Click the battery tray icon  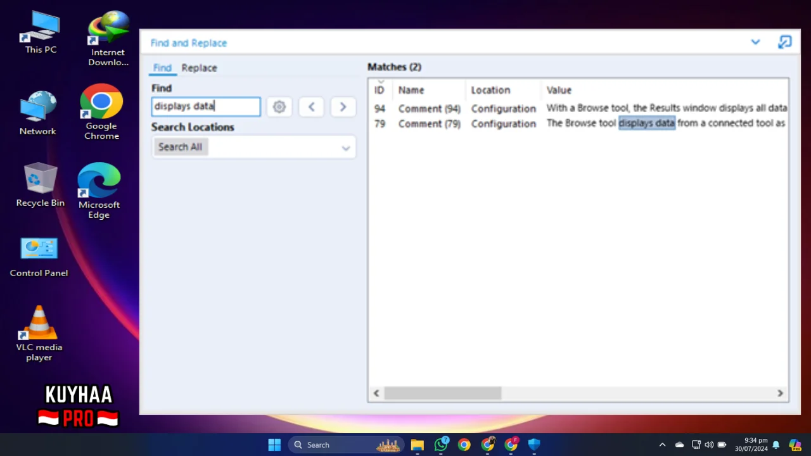pyautogui.click(x=722, y=445)
